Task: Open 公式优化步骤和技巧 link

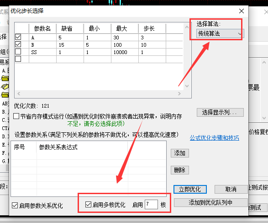Action: tap(214, 138)
